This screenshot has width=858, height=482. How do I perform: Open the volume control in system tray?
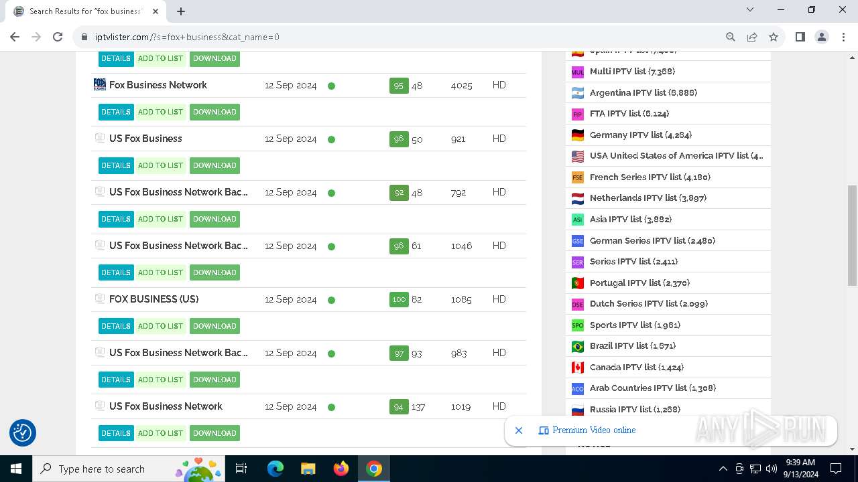[772, 469]
